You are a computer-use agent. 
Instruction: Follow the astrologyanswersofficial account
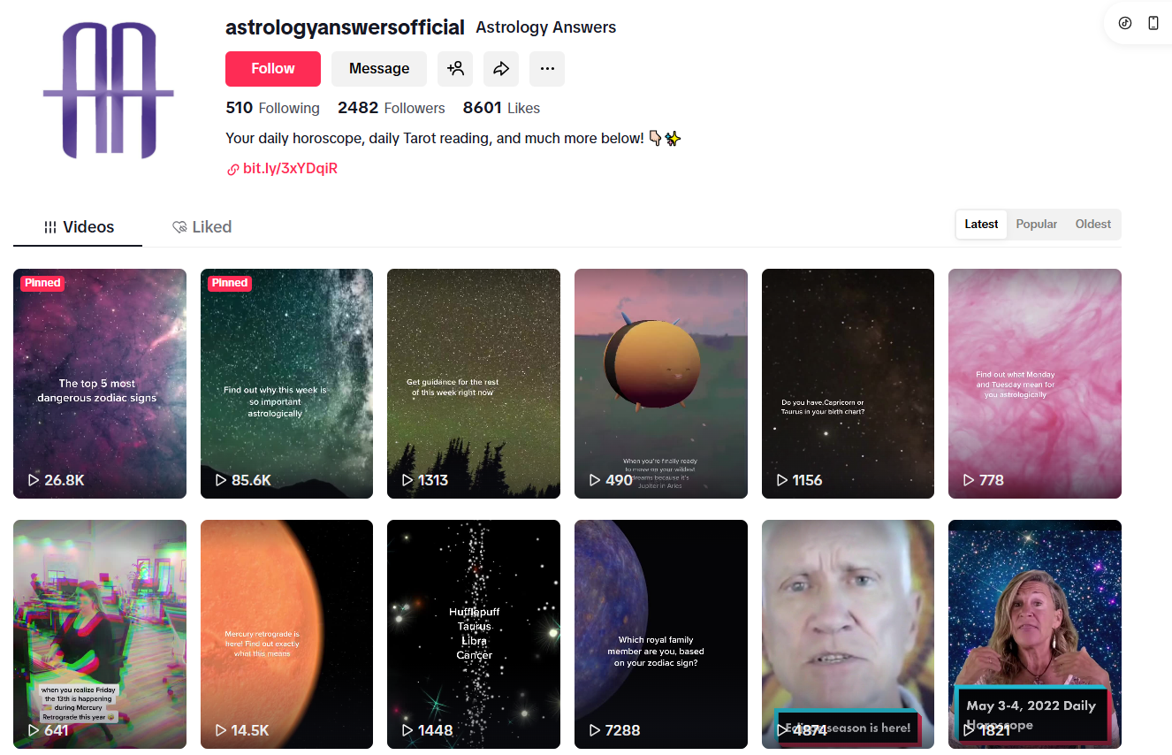click(273, 69)
